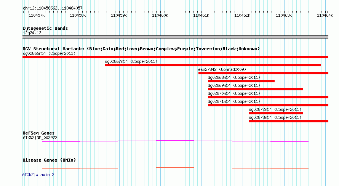Select the dgv2867n54 red variant bar

tap(213, 65)
